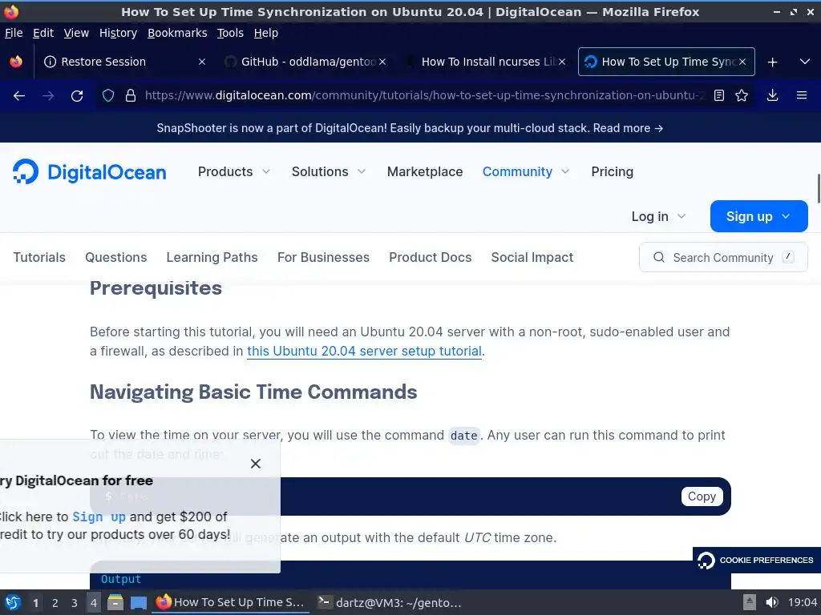
Task: Close the How To Install ncurses tab
Action: point(562,62)
